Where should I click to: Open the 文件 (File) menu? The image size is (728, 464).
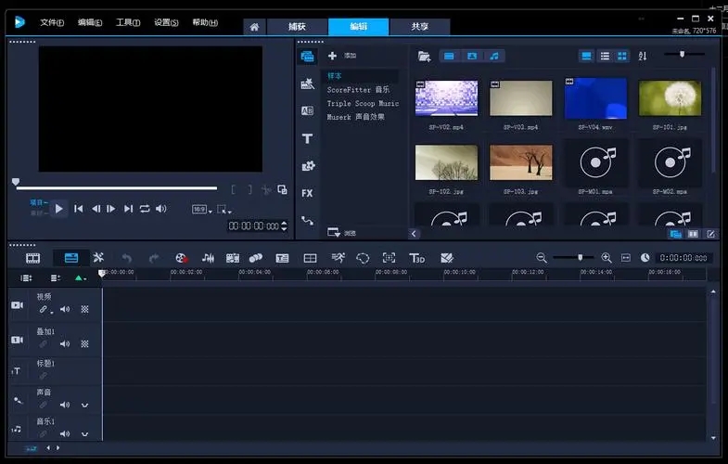point(51,22)
